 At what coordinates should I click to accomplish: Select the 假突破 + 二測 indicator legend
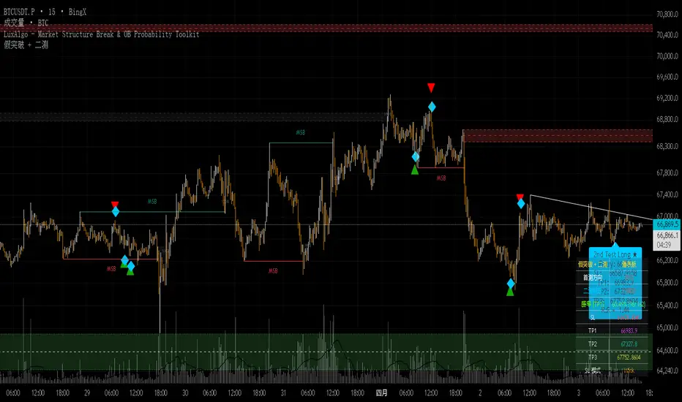coord(26,45)
